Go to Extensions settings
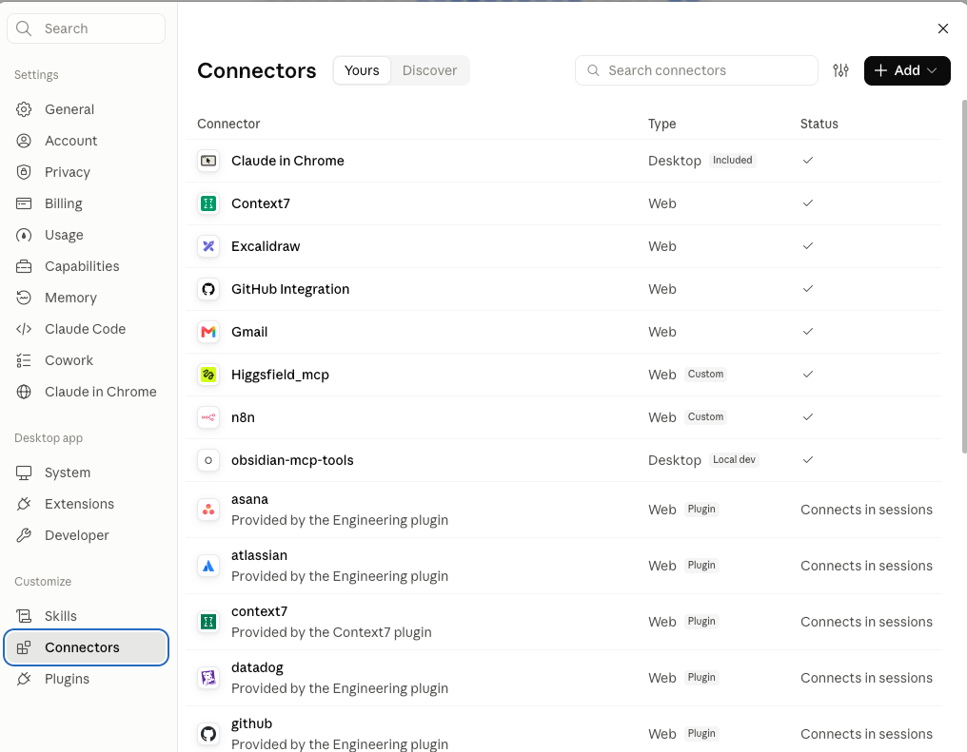Screen dimensions: 967x752 (x=86, y=505)
